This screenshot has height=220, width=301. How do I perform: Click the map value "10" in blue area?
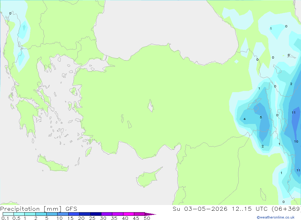click(x=296, y=141)
